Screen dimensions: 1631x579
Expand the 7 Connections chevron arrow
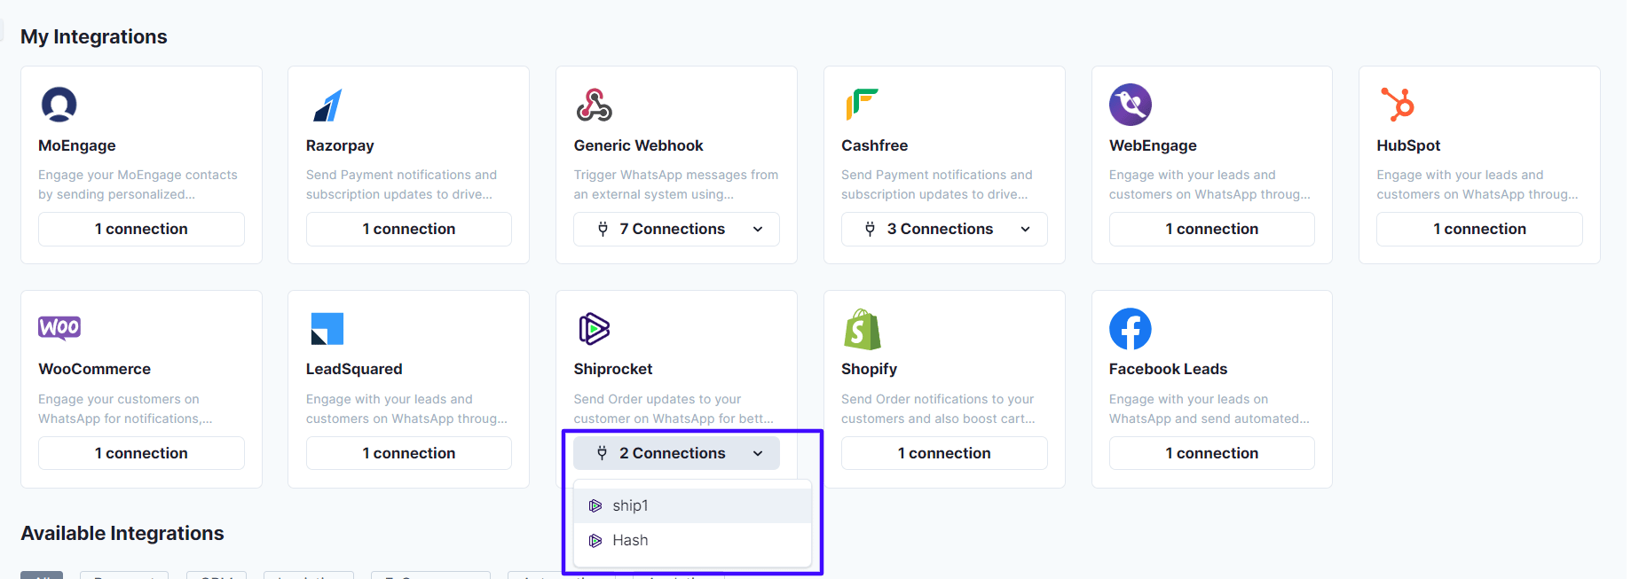coord(758,229)
